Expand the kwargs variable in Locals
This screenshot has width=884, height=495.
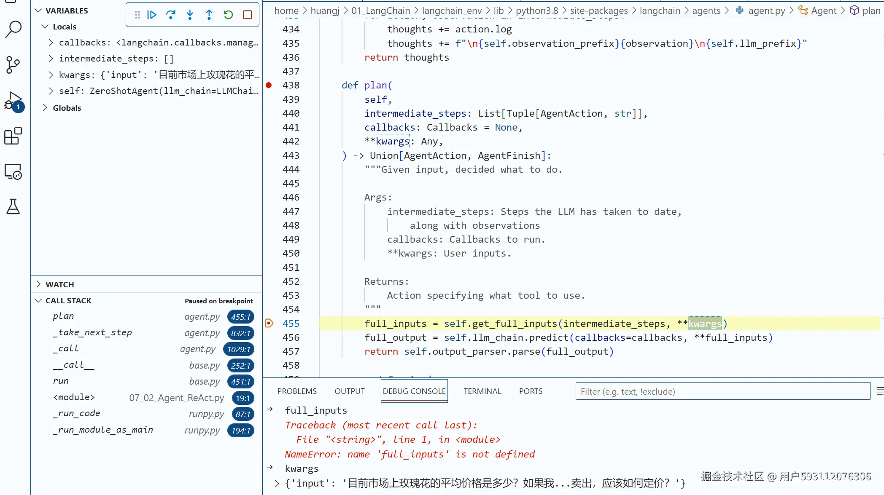click(x=51, y=75)
